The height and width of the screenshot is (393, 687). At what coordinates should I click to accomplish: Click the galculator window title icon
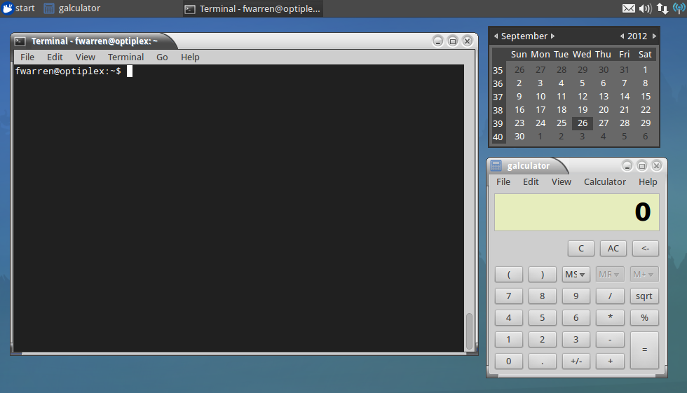pyautogui.click(x=496, y=165)
